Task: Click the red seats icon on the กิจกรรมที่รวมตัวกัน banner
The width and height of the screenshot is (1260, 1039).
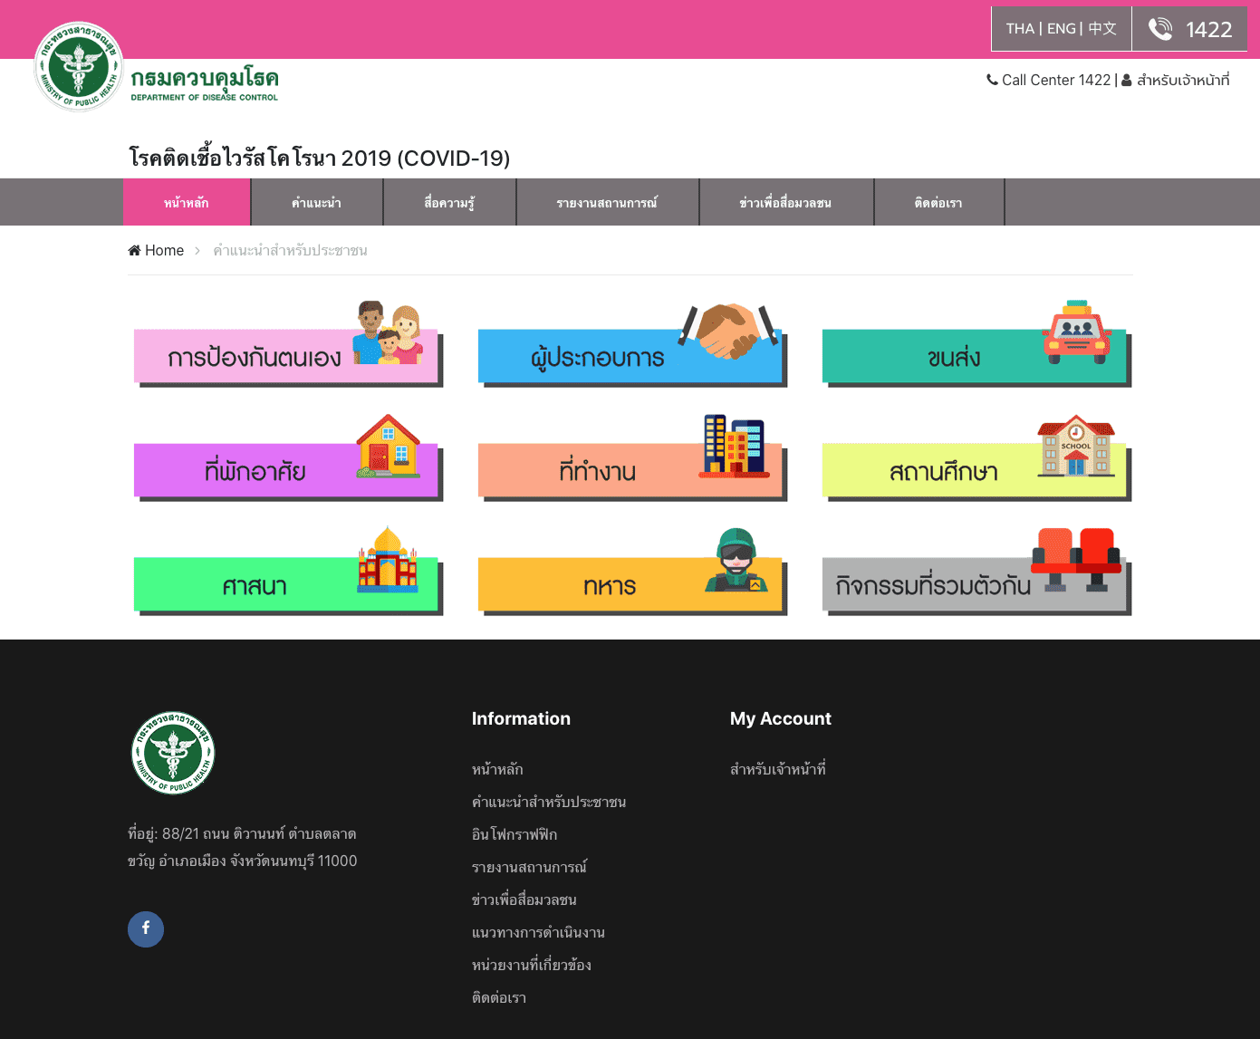Action: click(1076, 558)
